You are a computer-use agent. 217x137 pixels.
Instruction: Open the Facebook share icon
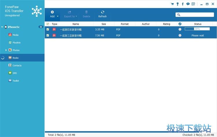pyautogui.click(x=183, y=4)
